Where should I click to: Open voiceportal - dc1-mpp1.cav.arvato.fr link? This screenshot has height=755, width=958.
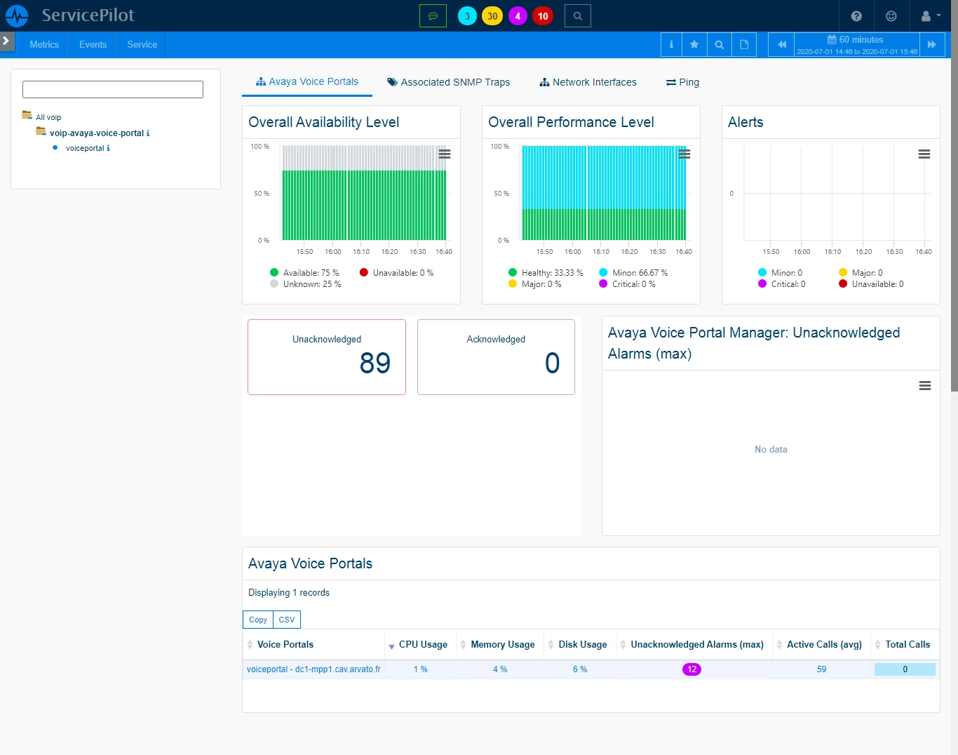313,669
